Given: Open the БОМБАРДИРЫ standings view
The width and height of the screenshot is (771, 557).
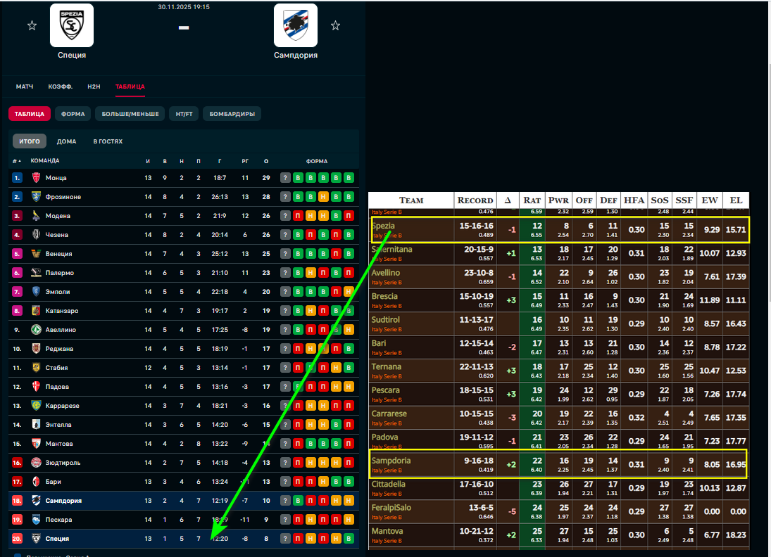Looking at the screenshot, I should coord(232,114).
